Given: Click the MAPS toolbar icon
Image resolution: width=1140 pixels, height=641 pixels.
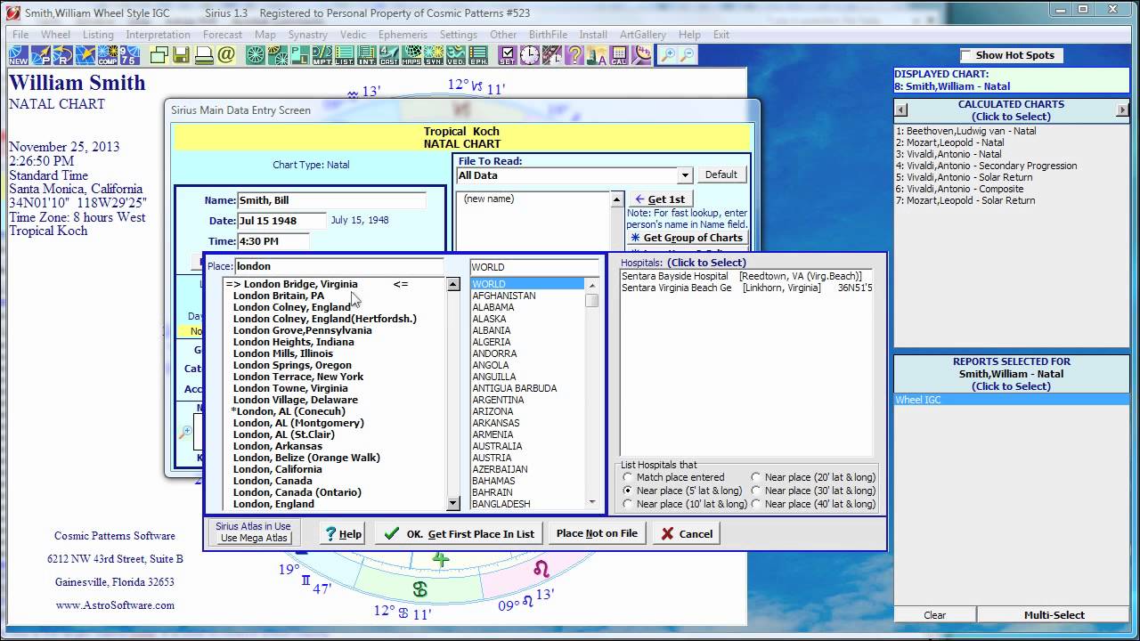Looking at the screenshot, I should pos(411,55).
